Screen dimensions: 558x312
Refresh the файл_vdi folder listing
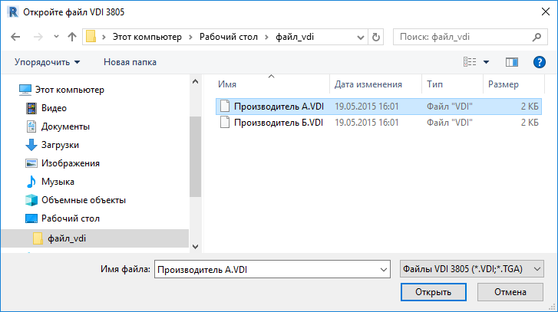(x=376, y=37)
